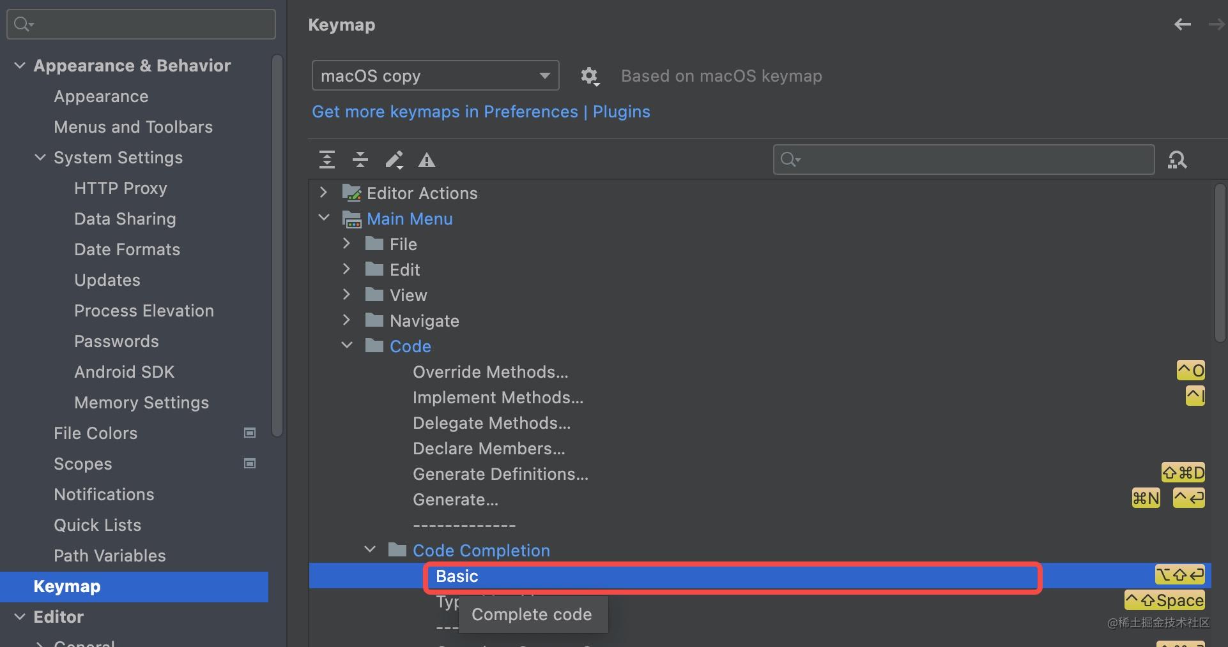1228x647 pixels.
Task: Focus the keymap actions search field
Action: click(x=963, y=160)
